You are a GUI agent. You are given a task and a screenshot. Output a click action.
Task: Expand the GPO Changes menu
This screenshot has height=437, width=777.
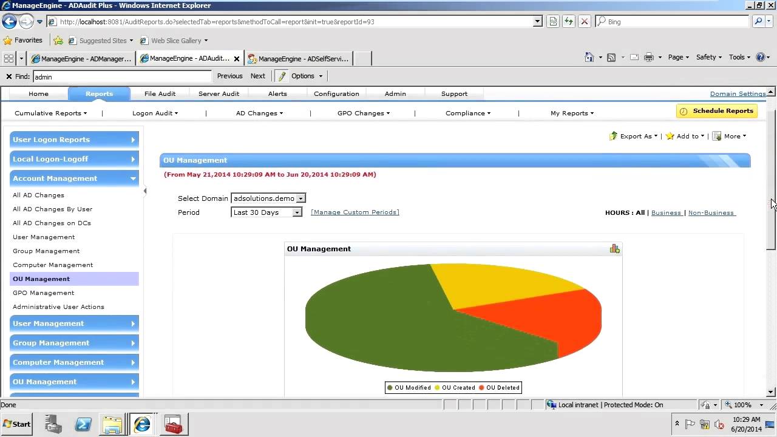364,113
